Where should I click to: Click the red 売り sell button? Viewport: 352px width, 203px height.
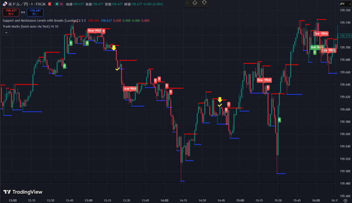(10, 12)
